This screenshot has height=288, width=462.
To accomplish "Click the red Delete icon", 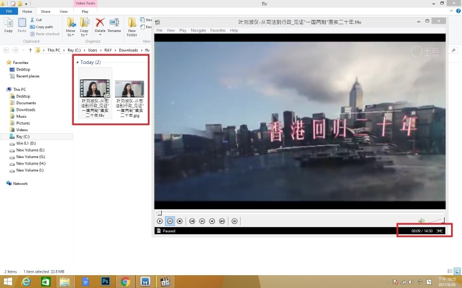I will [x=100, y=23].
